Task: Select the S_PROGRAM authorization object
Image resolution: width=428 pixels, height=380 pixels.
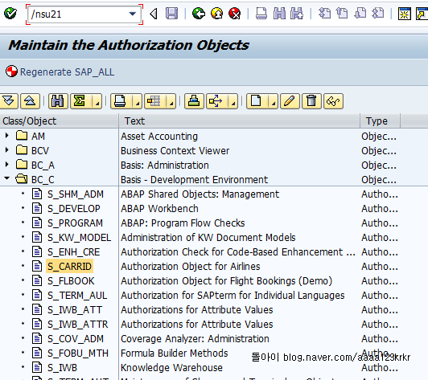Action: [75, 223]
